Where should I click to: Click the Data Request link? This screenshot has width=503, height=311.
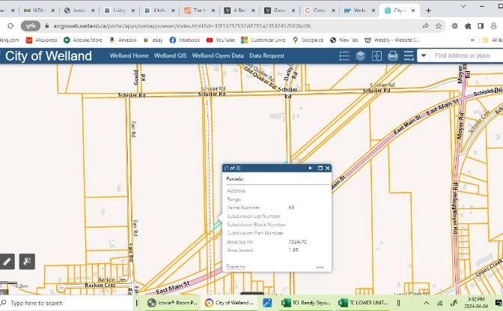267,55
